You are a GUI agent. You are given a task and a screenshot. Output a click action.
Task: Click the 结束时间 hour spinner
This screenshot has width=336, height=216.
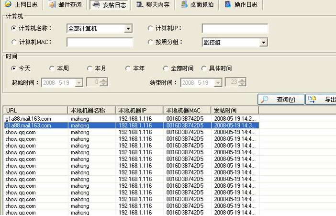pyautogui.click(x=242, y=82)
